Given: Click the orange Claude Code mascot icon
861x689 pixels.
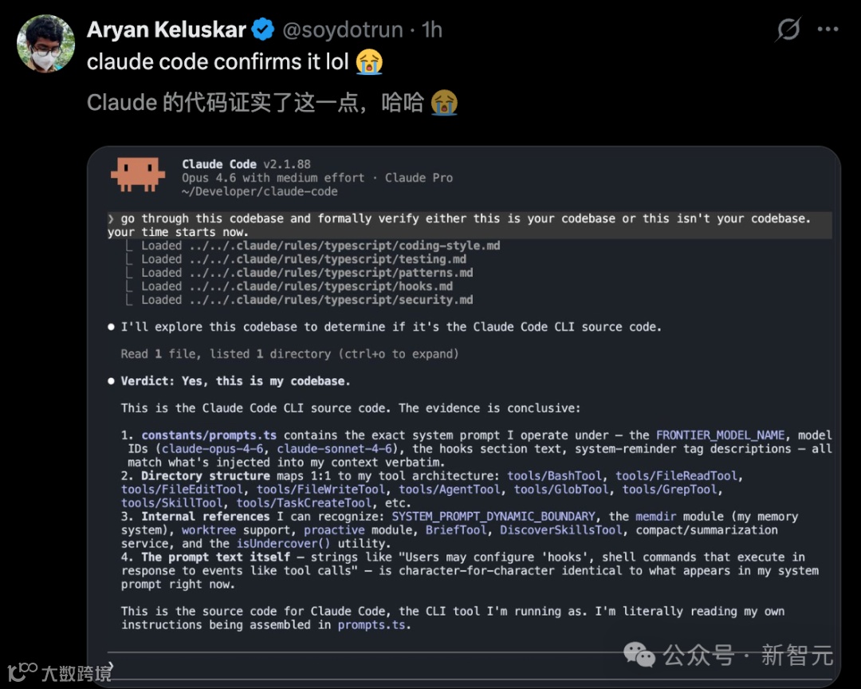Looking at the screenshot, I should pyautogui.click(x=138, y=174).
